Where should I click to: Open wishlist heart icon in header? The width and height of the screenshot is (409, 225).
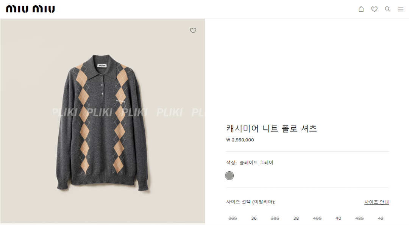pos(374,9)
